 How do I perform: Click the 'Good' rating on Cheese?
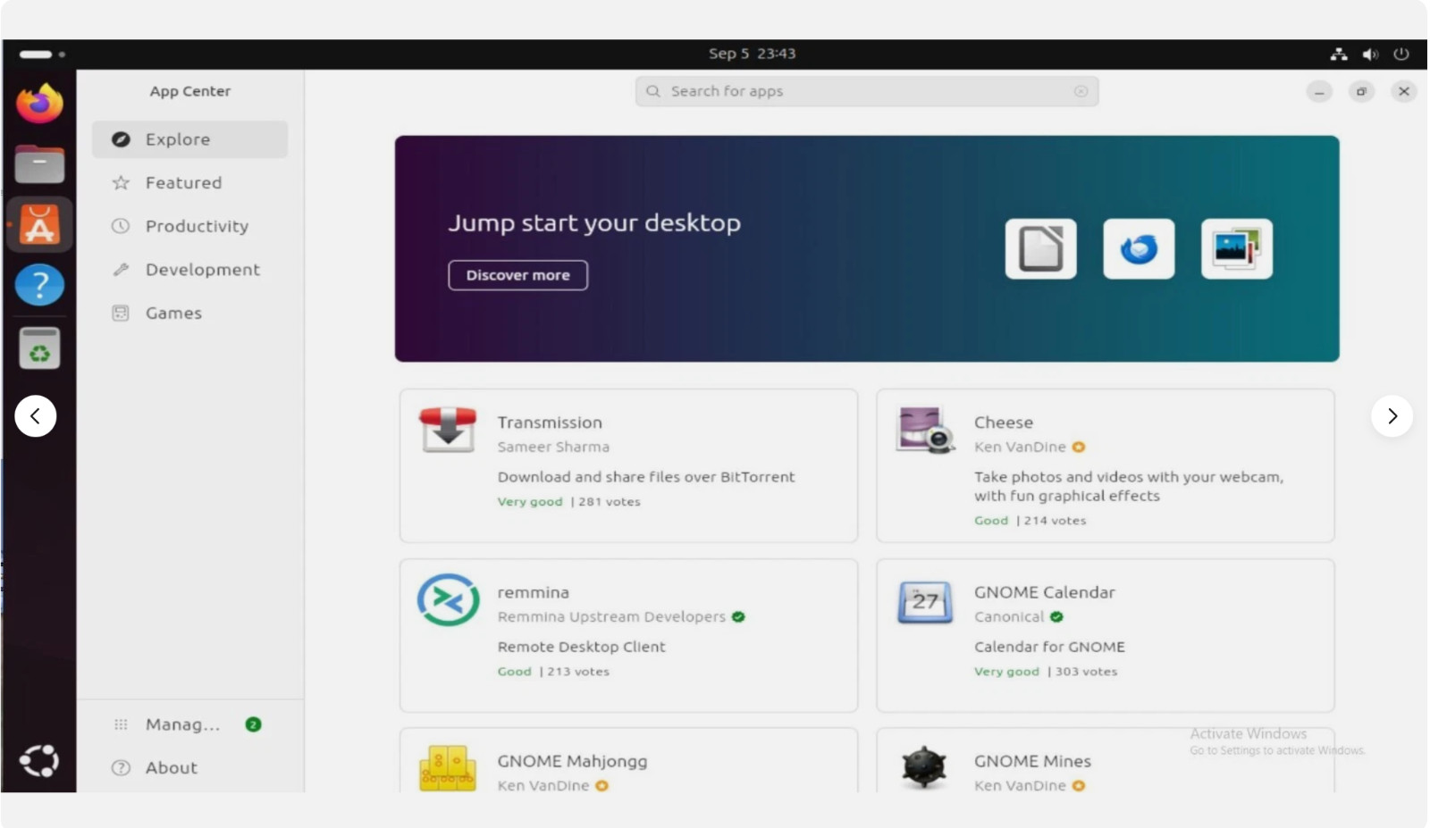click(991, 521)
